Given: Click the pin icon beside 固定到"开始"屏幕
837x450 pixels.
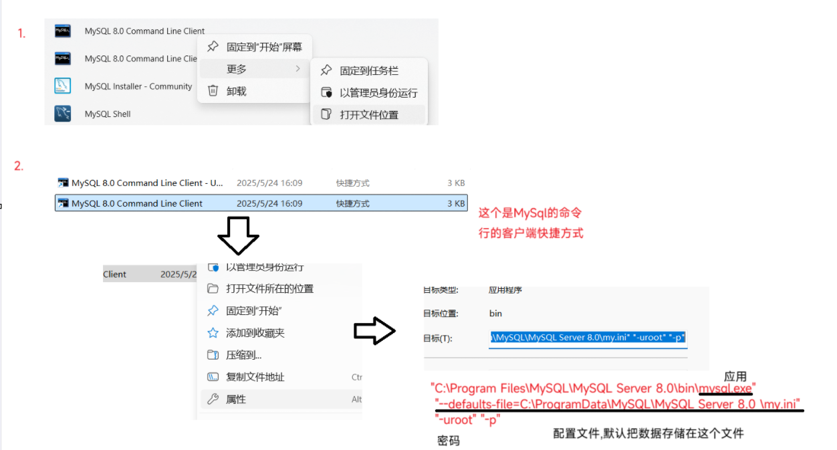Looking at the screenshot, I should 213,47.
